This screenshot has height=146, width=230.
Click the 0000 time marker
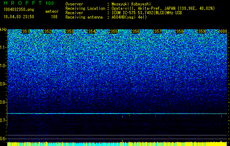pyautogui.click(x=223, y=31)
